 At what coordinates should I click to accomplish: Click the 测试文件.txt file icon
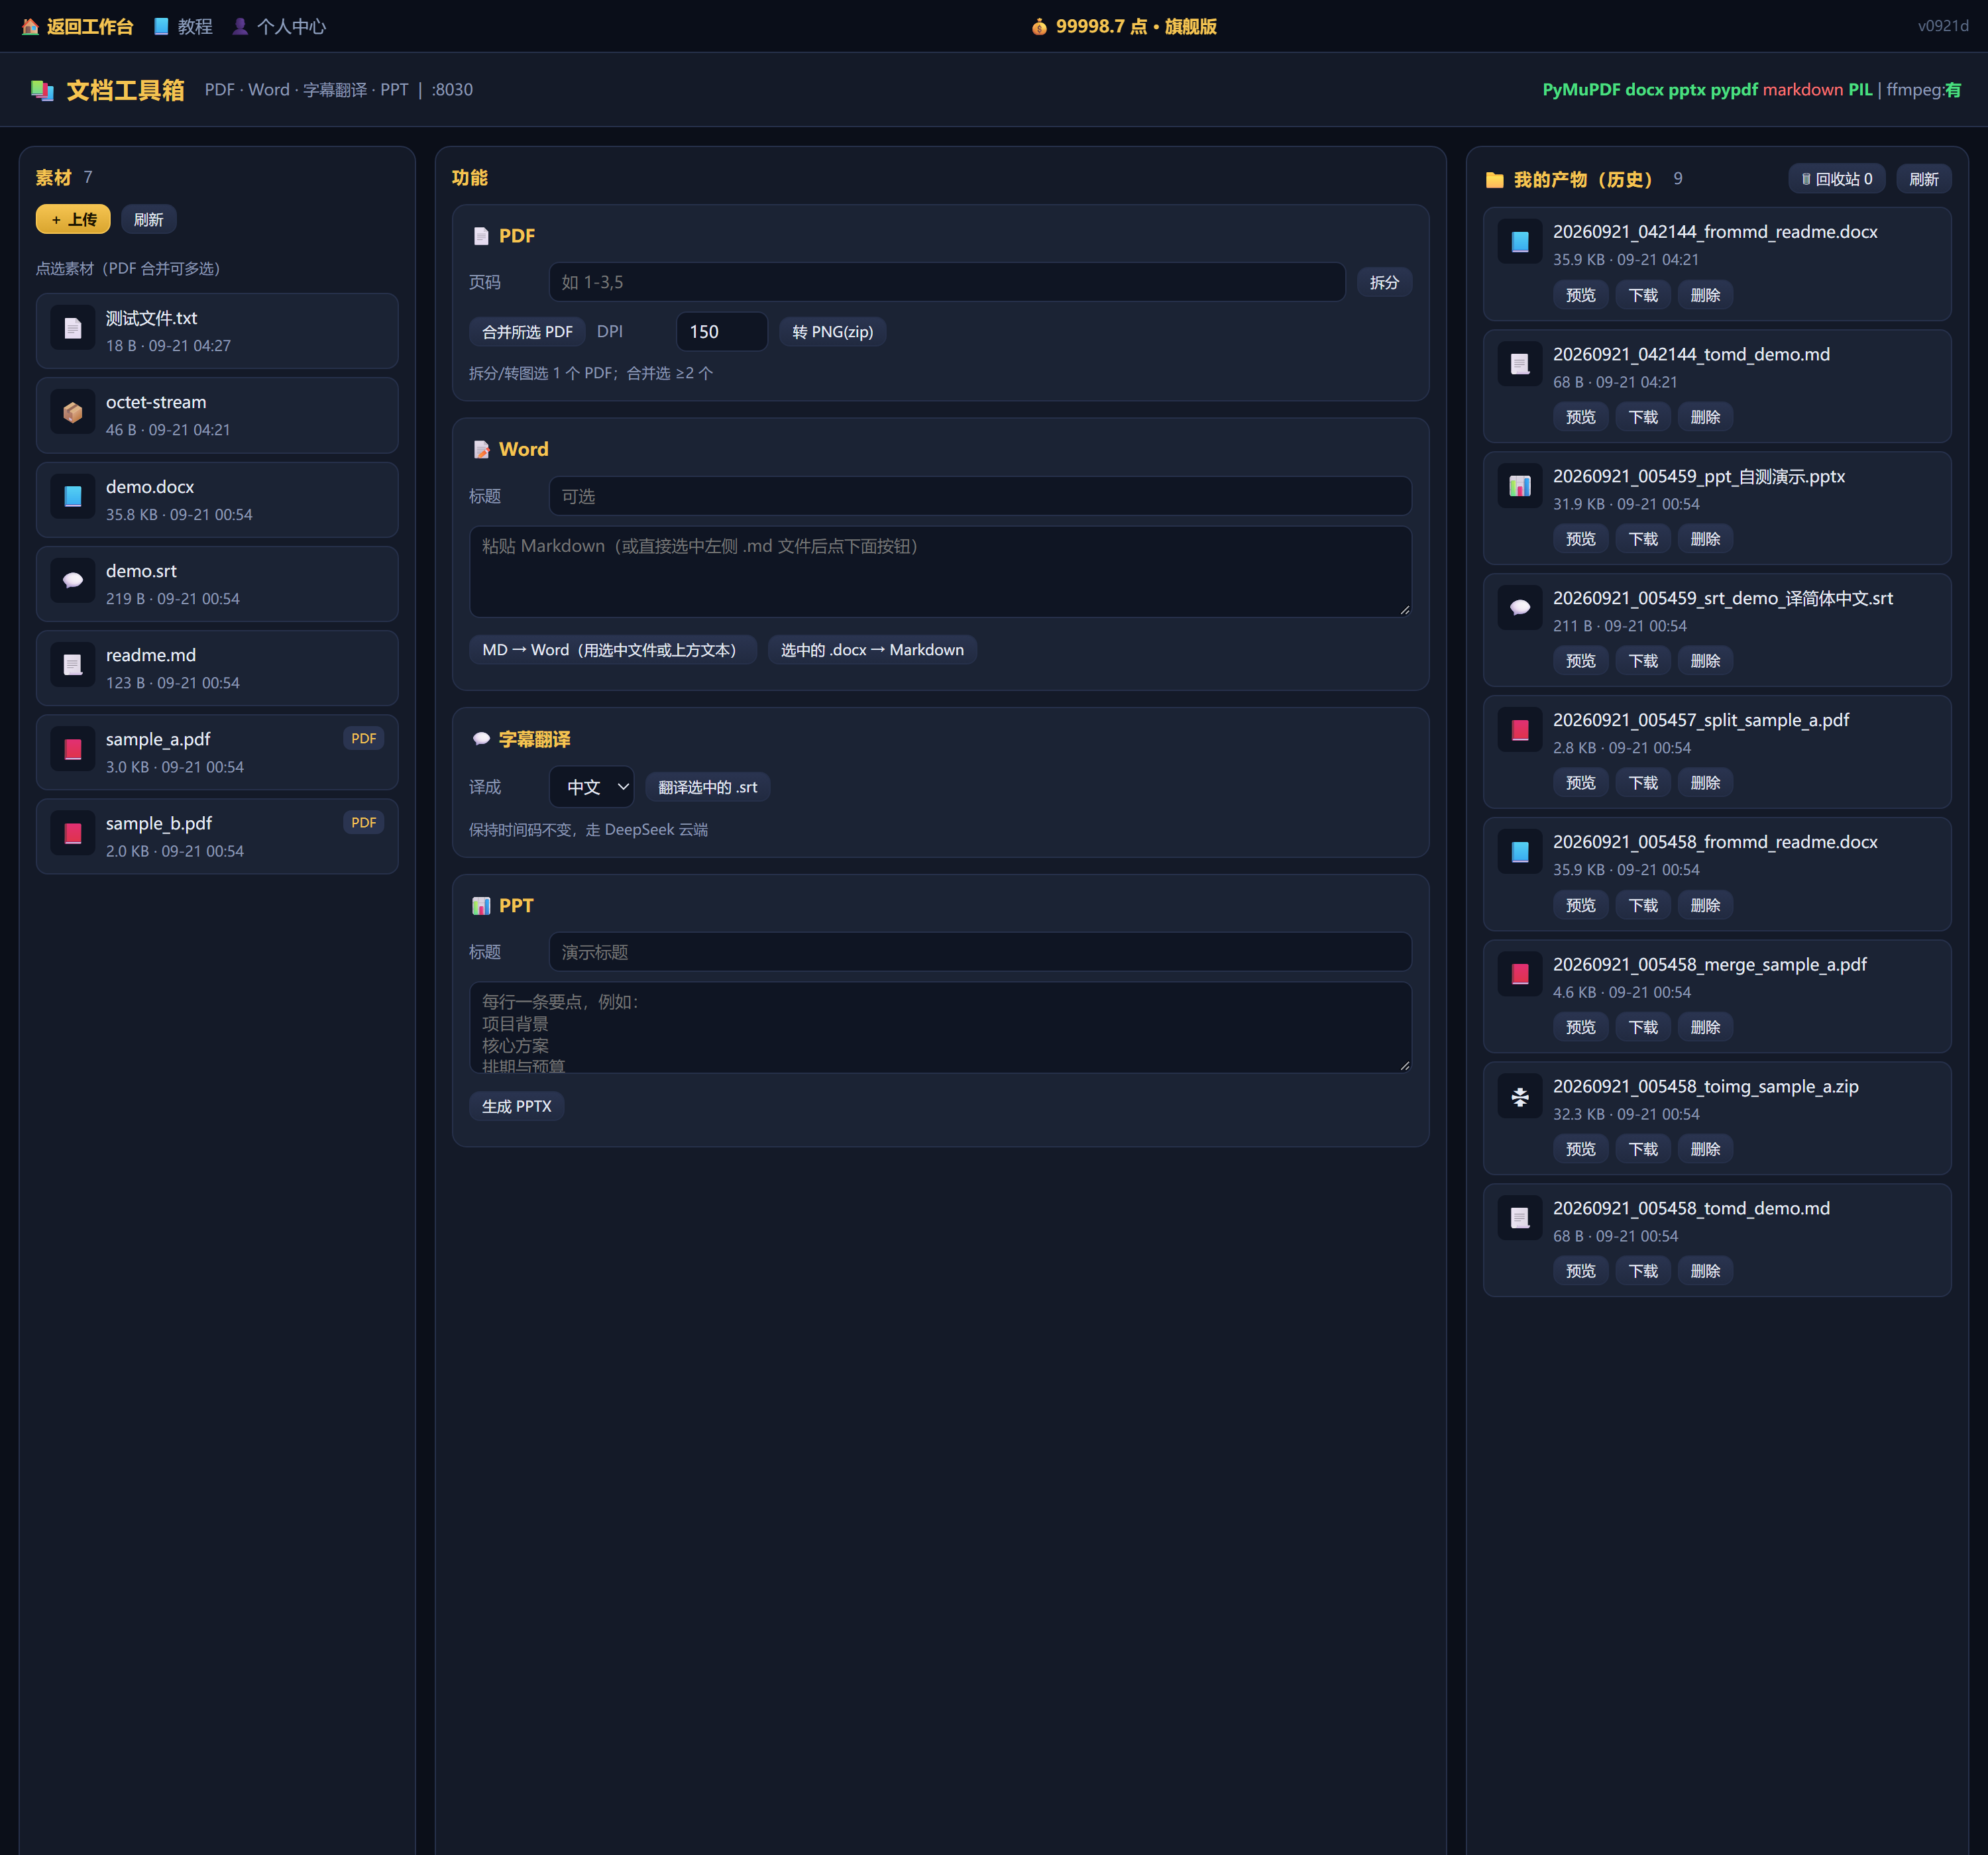pyautogui.click(x=73, y=328)
